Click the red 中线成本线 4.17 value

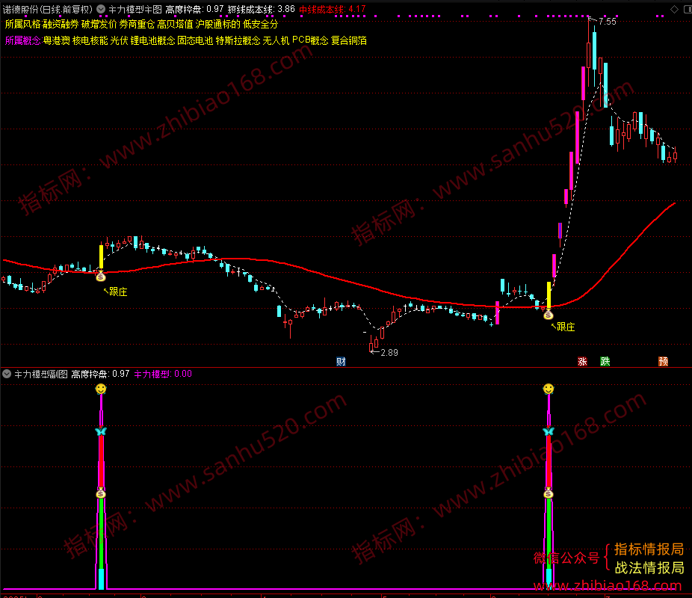333,9
